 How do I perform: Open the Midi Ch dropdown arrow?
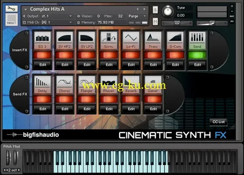(71, 22)
